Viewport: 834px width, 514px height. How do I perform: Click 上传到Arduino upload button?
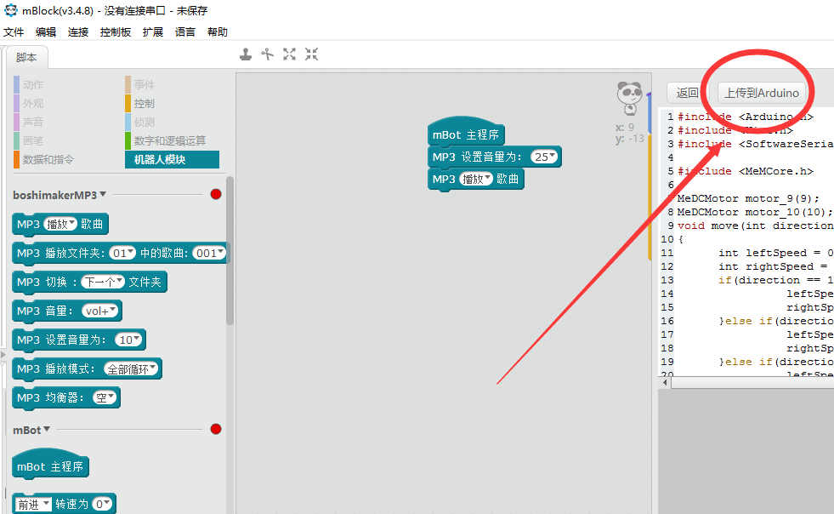coord(762,93)
